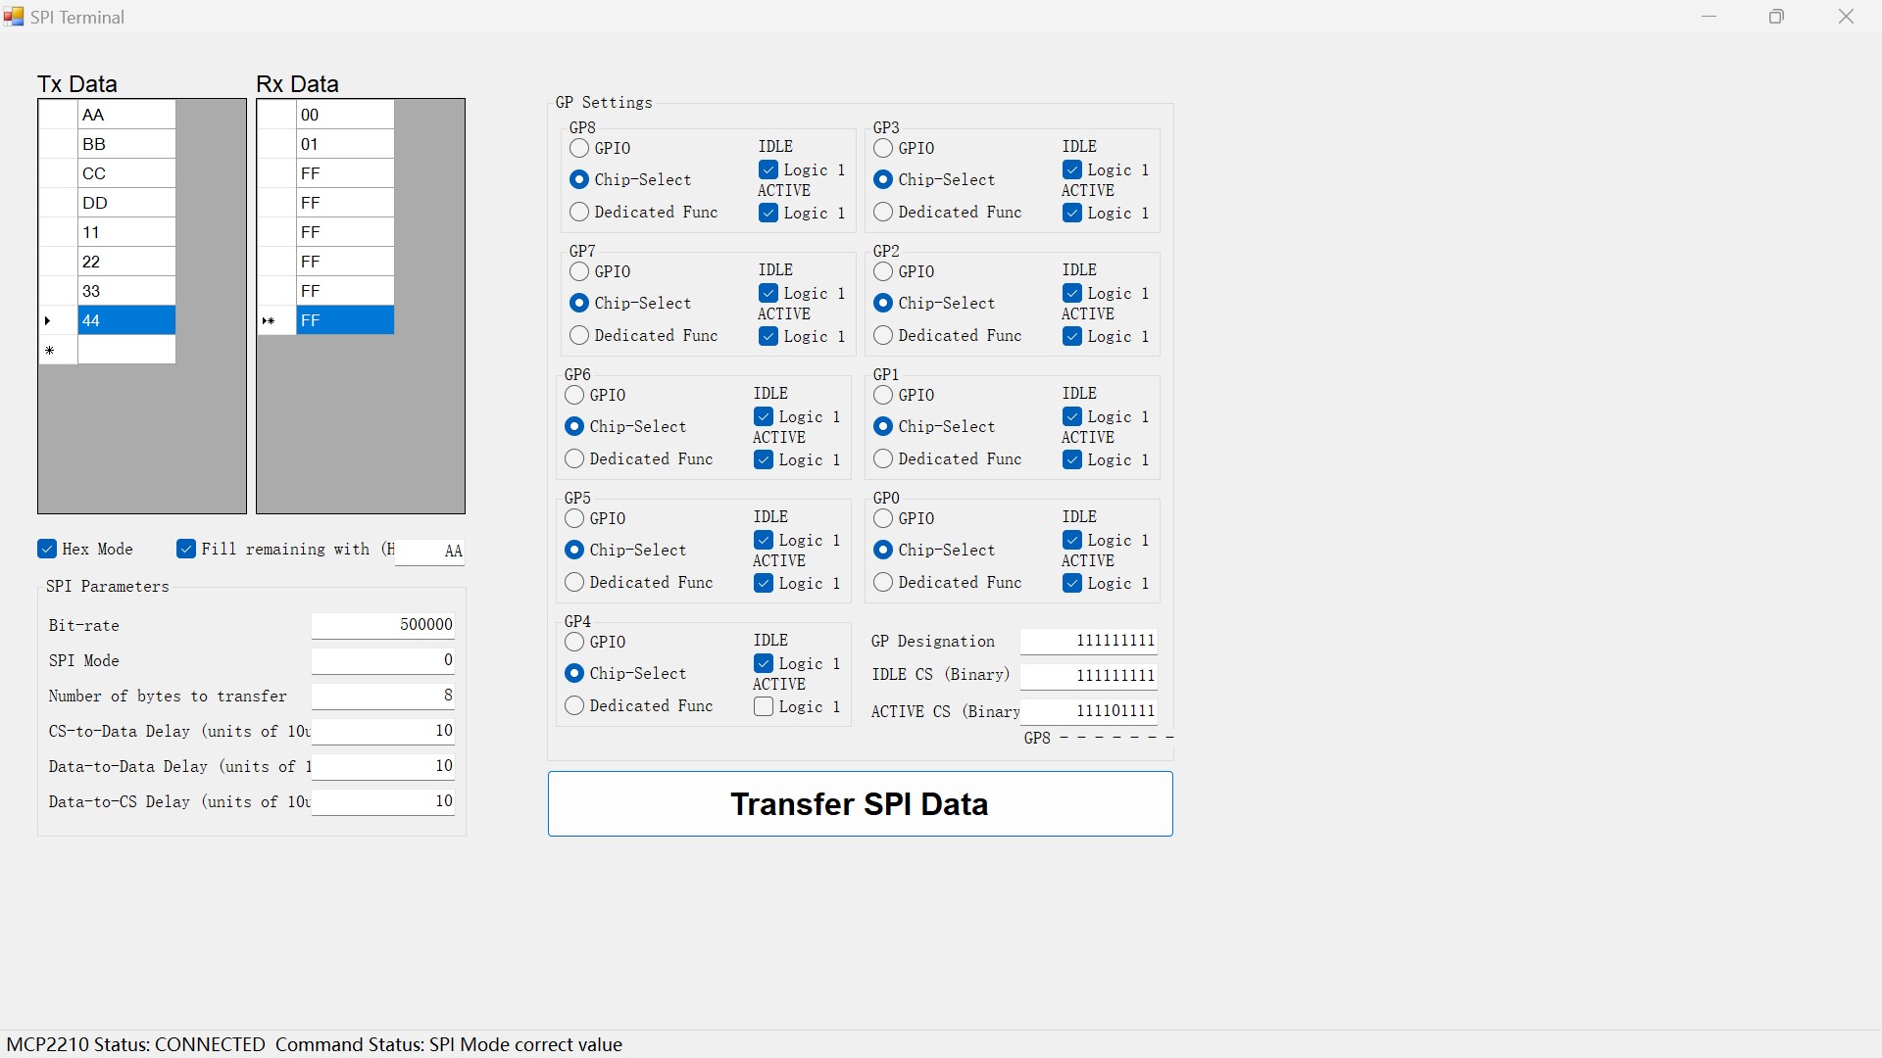Click the SPI Terminal app icon in title bar

coord(14,17)
